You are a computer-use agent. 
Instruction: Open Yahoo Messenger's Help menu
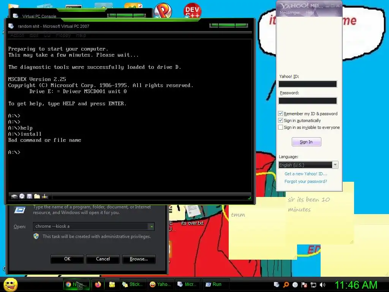click(310, 13)
